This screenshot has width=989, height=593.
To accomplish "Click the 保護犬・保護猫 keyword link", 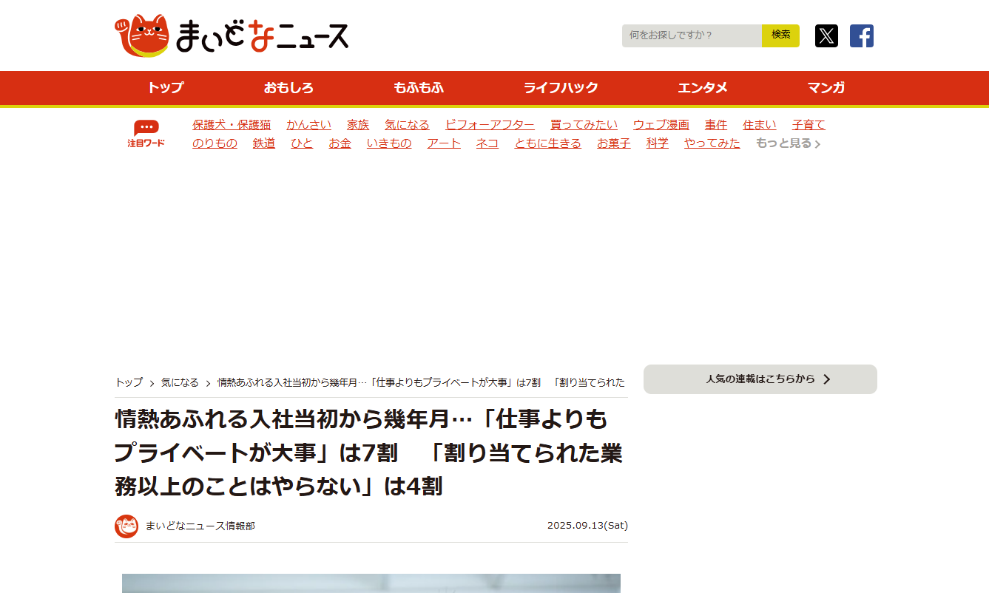I will 232,125.
